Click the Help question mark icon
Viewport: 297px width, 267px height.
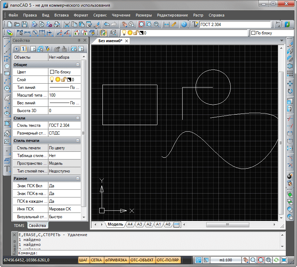click(x=184, y=24)
